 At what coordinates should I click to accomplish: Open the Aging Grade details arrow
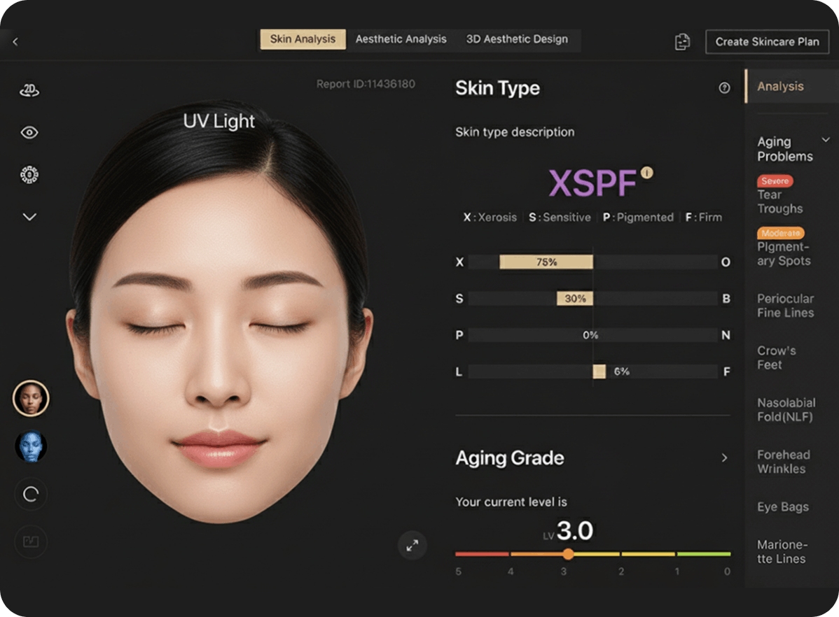(x=724, y=458)
